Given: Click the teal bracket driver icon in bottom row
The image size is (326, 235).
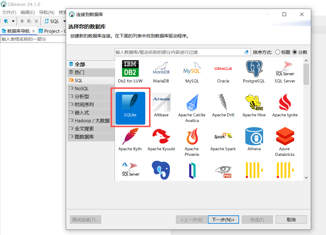Looking at the screenshot, I should 192,171.
